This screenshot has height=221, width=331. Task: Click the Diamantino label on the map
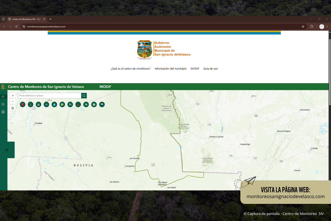point(305,110)
